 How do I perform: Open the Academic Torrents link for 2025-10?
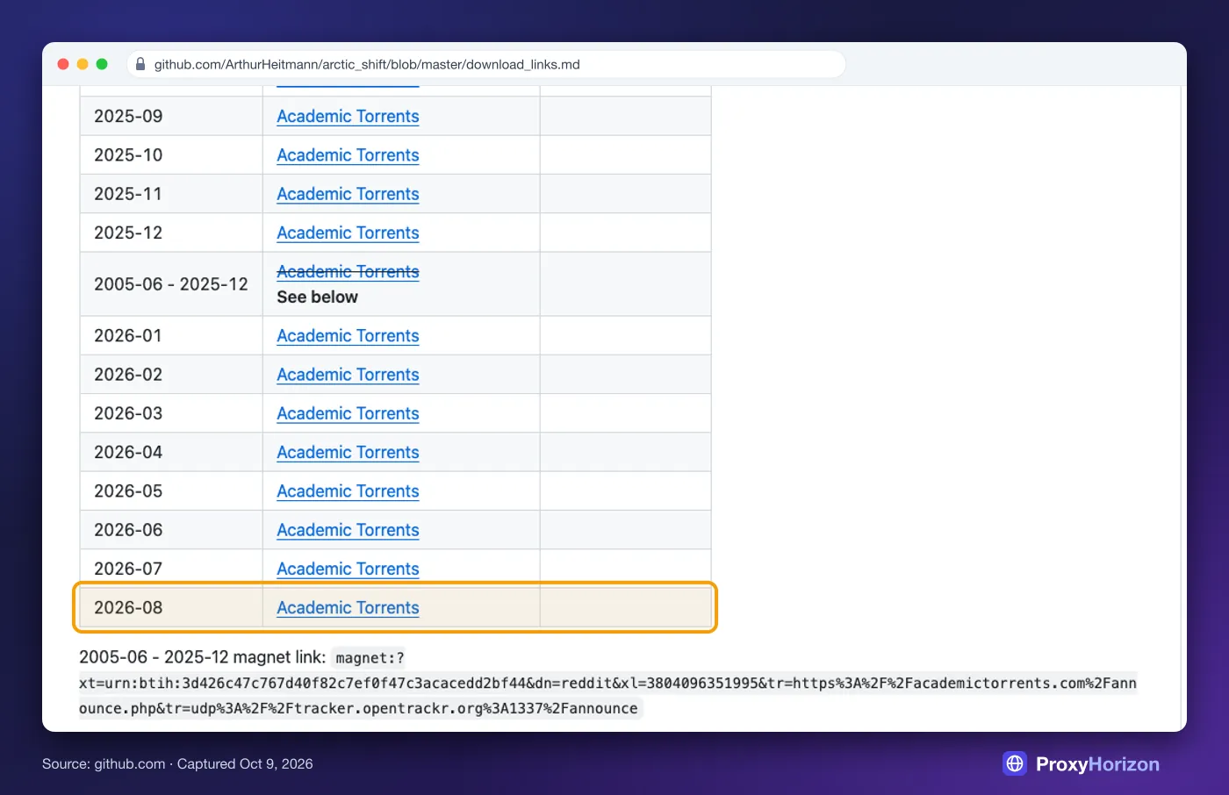348,155
